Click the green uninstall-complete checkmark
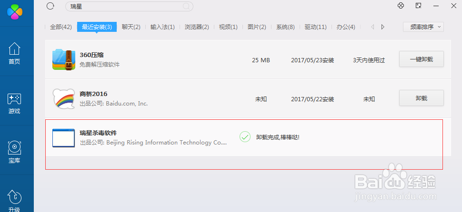This screenshot has height=212, width=462. pyautogui.click(x=245, y=137)
